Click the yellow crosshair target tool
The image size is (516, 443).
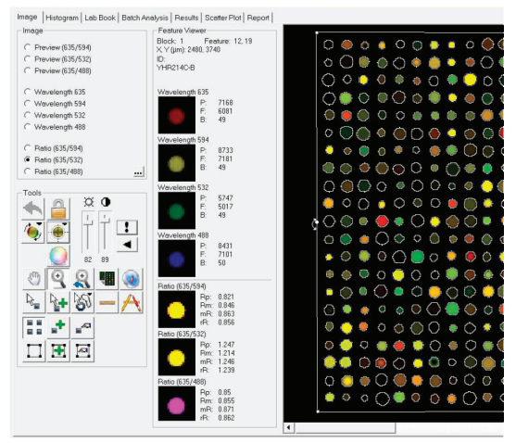click(58, 232)
